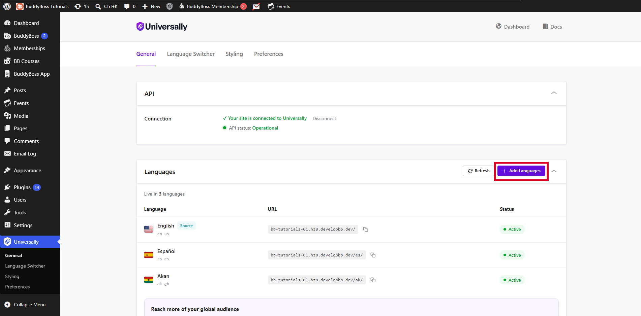
Task: Click the Add Languages button
Action: [521, 171]
